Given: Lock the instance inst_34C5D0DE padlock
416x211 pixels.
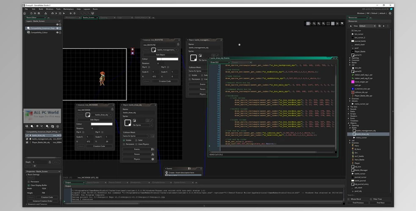Looking at the screenshot, I should tap(112, 109).
